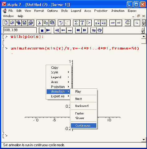This screenshot has width=147, height=149.
Task: Stop the animation using the square button
Action: pos(42,30)
